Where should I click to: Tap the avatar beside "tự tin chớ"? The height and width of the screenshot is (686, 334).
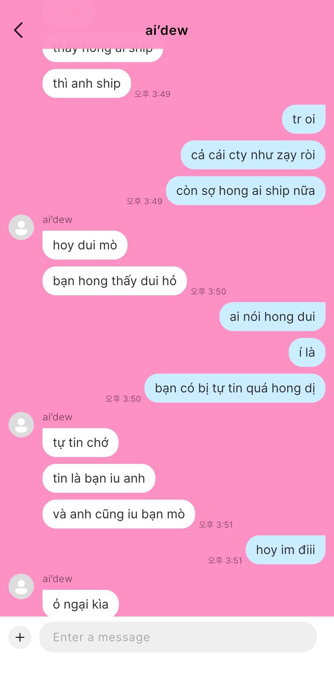pos(21,424)
